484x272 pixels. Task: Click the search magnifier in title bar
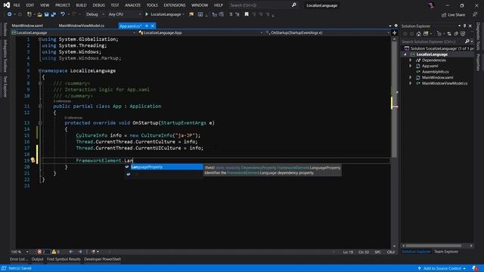click(294, 5)
